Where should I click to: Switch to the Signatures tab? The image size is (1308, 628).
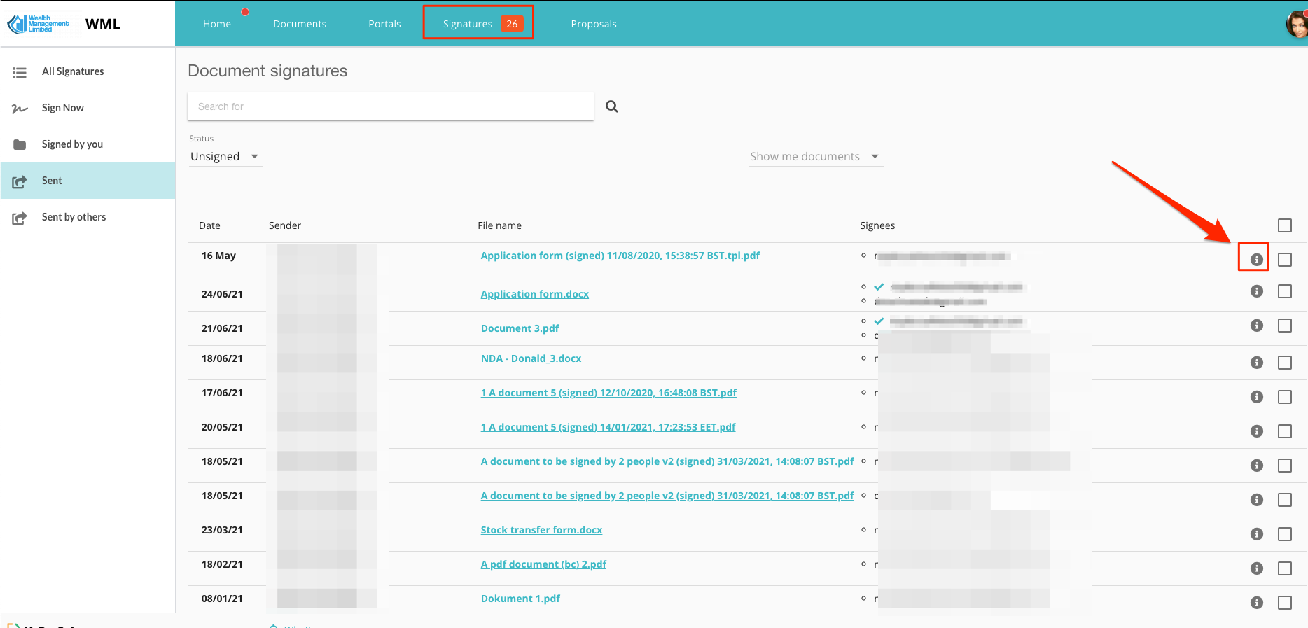[478, 24]
